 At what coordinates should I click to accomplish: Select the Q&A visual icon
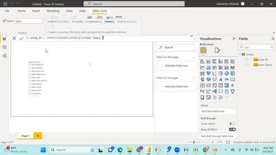220,91
